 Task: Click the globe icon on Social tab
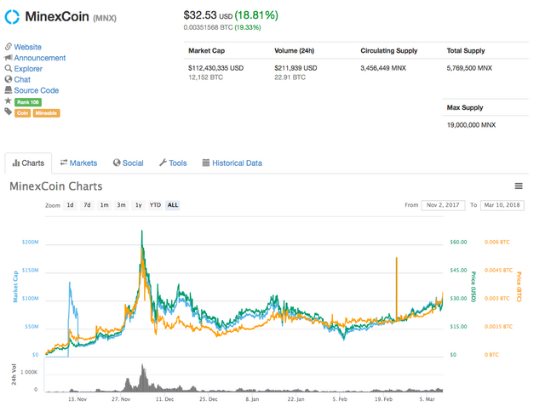pyautogui.click(x=117, y=163)
